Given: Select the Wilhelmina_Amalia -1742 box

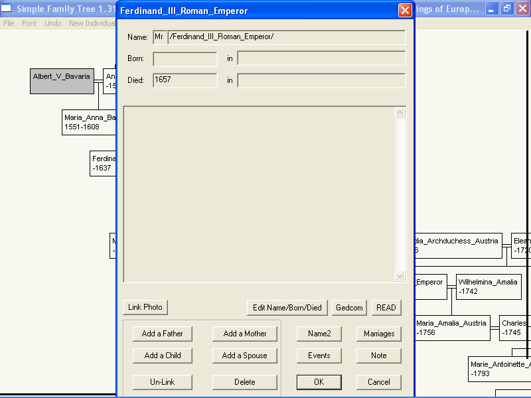Looking at the screenshot, I should pyautogui.click(x=489, y=287).
